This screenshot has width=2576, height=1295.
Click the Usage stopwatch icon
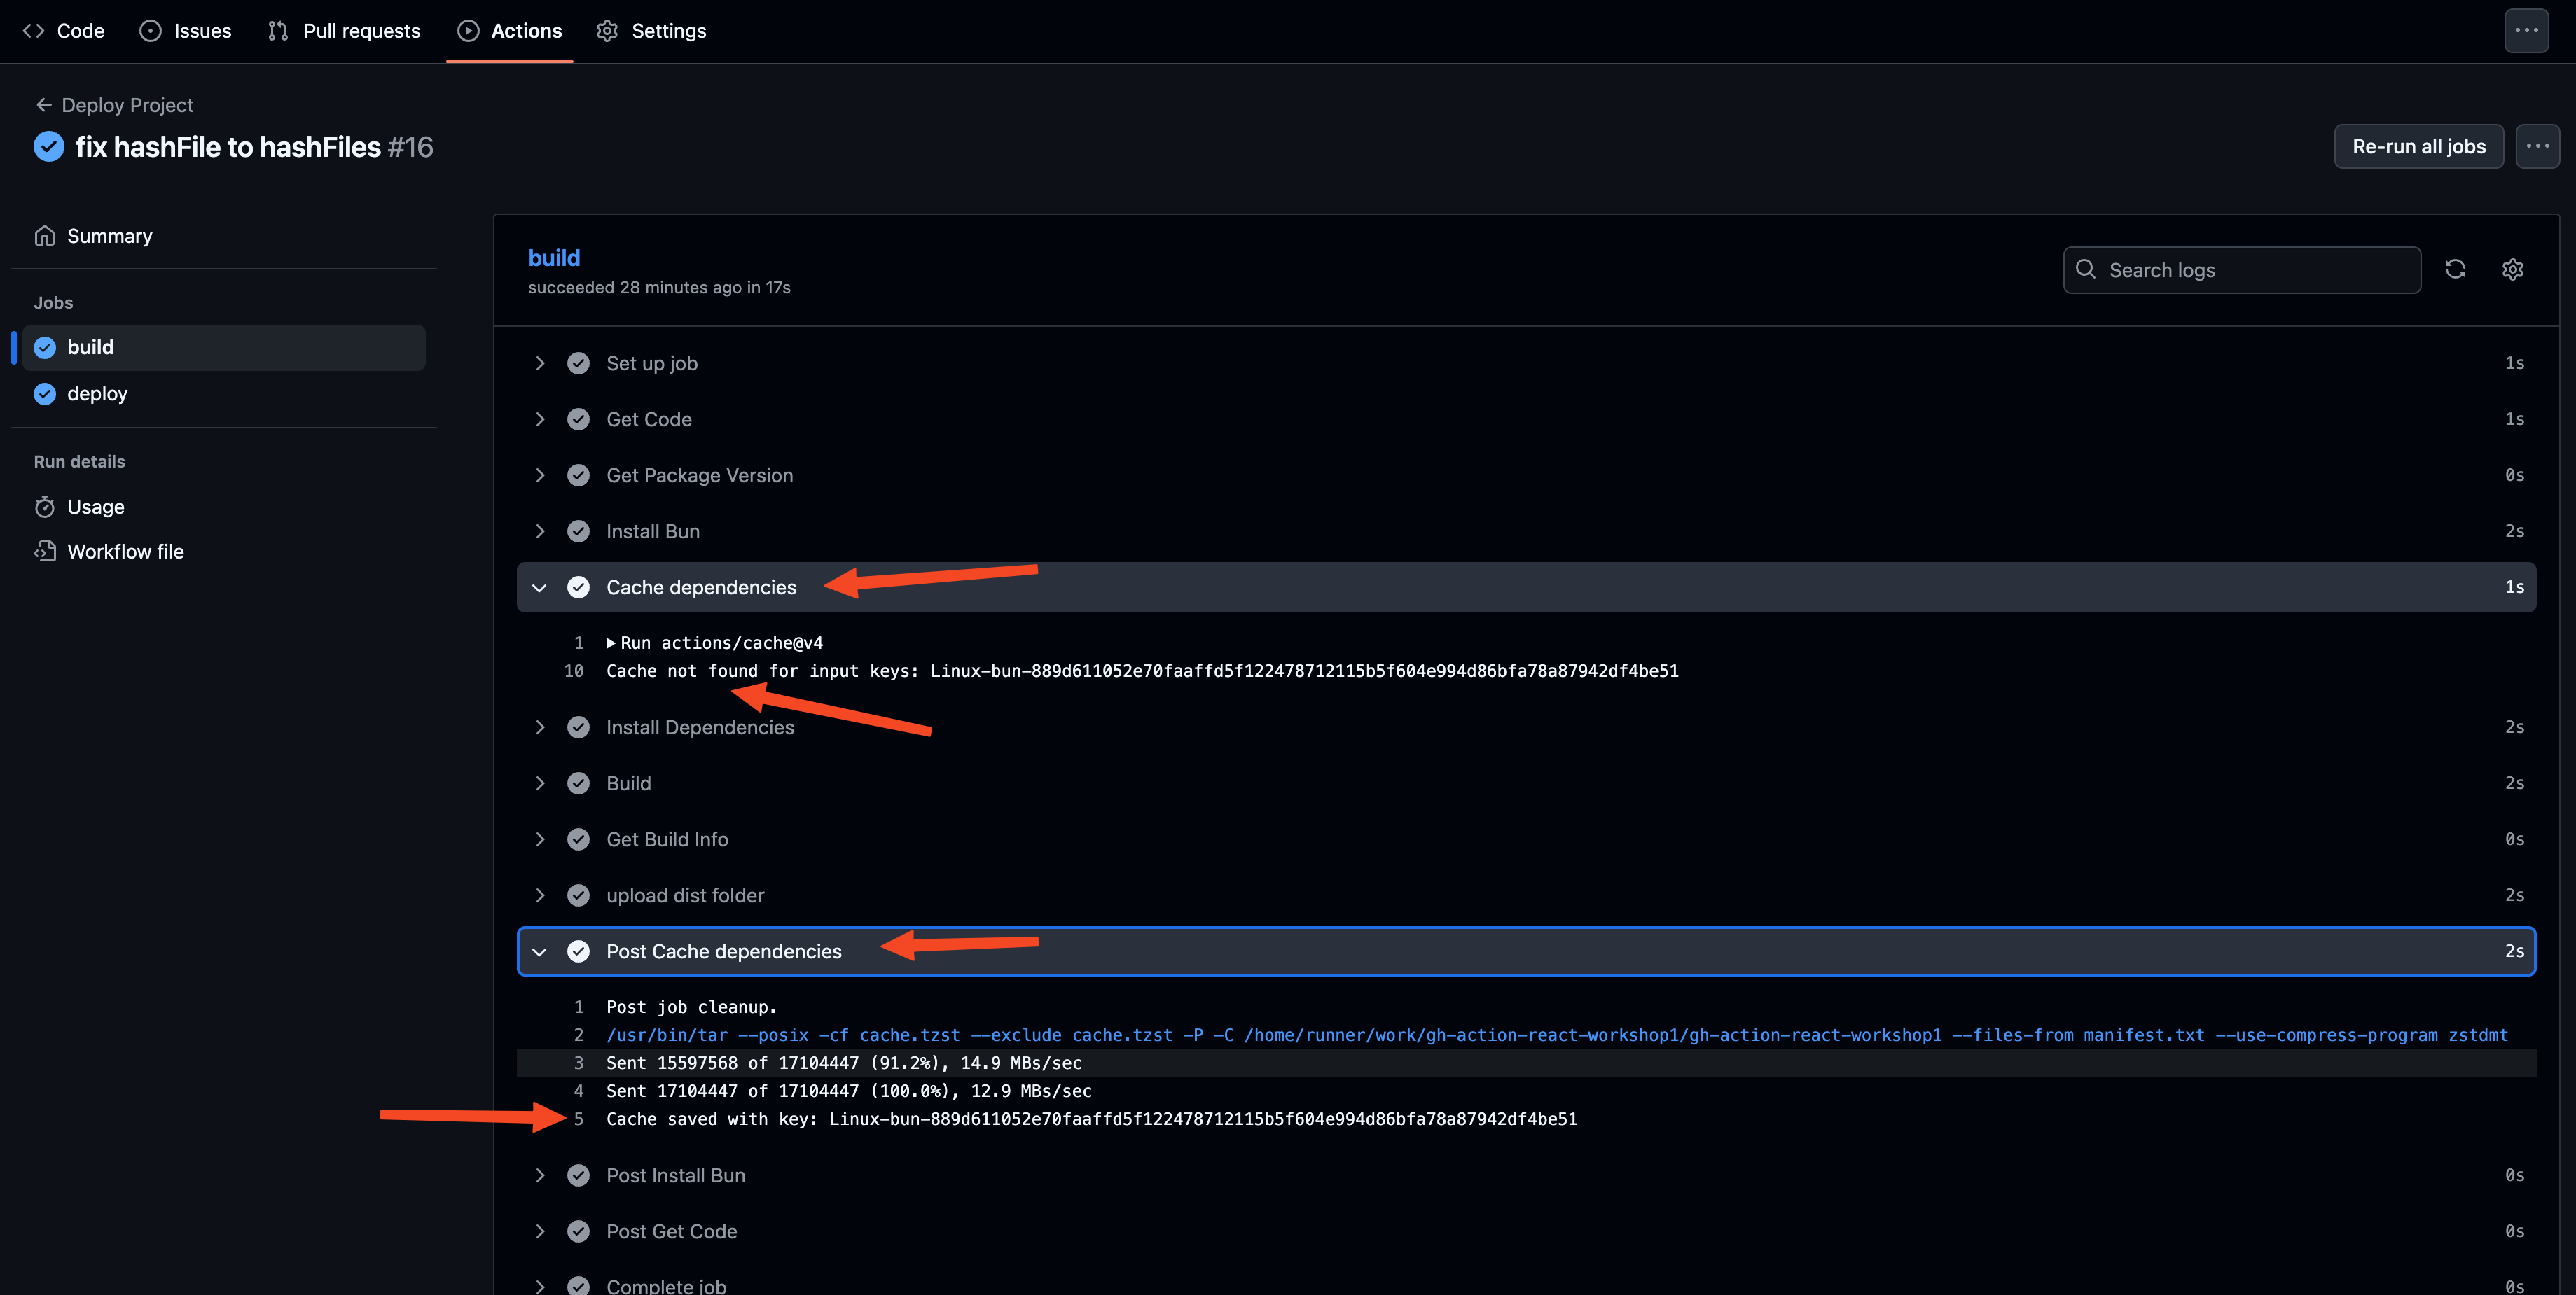pyautogui.click(x=44, y=507)
